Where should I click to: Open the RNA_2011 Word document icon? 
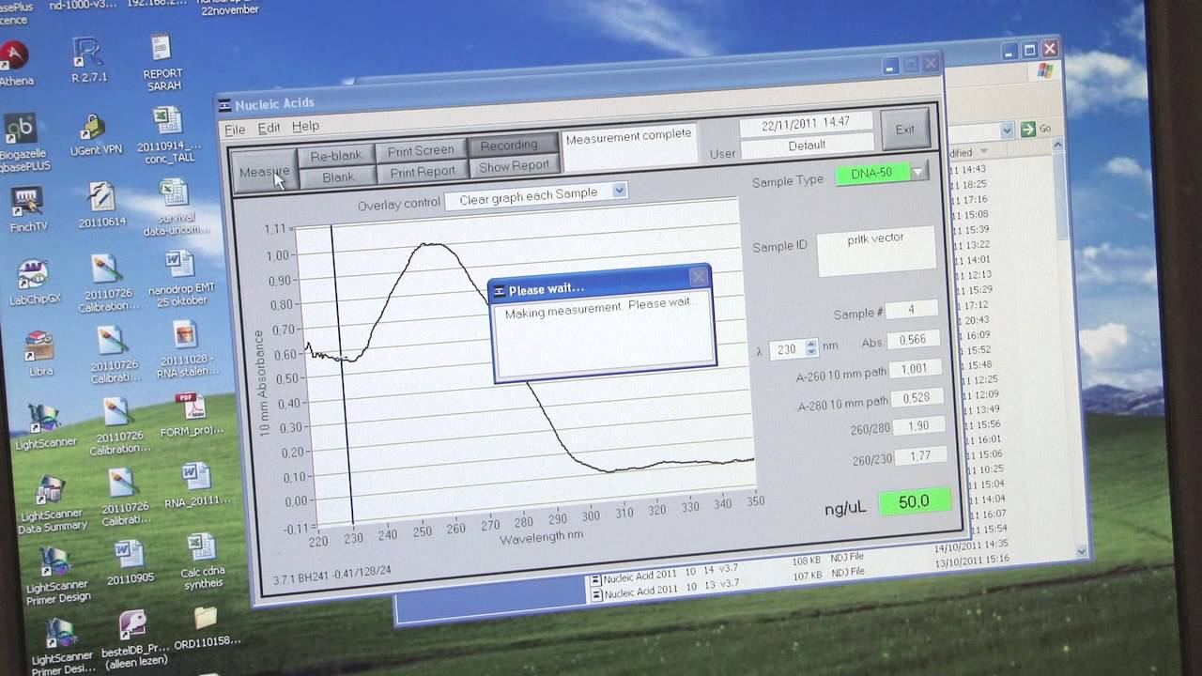pyautogui.click(x=196, y=484)
